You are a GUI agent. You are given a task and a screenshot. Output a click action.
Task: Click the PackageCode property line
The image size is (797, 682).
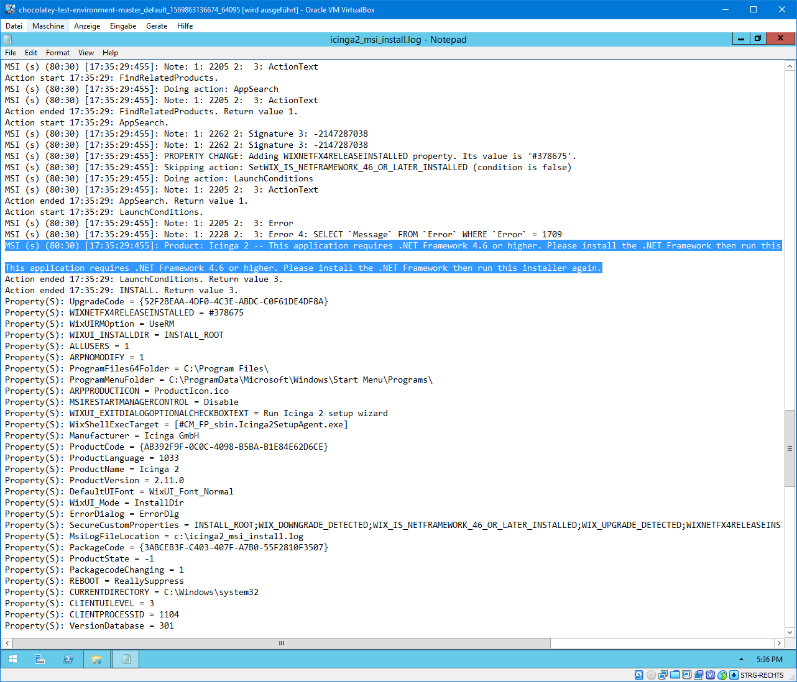(x=167, y=547)
